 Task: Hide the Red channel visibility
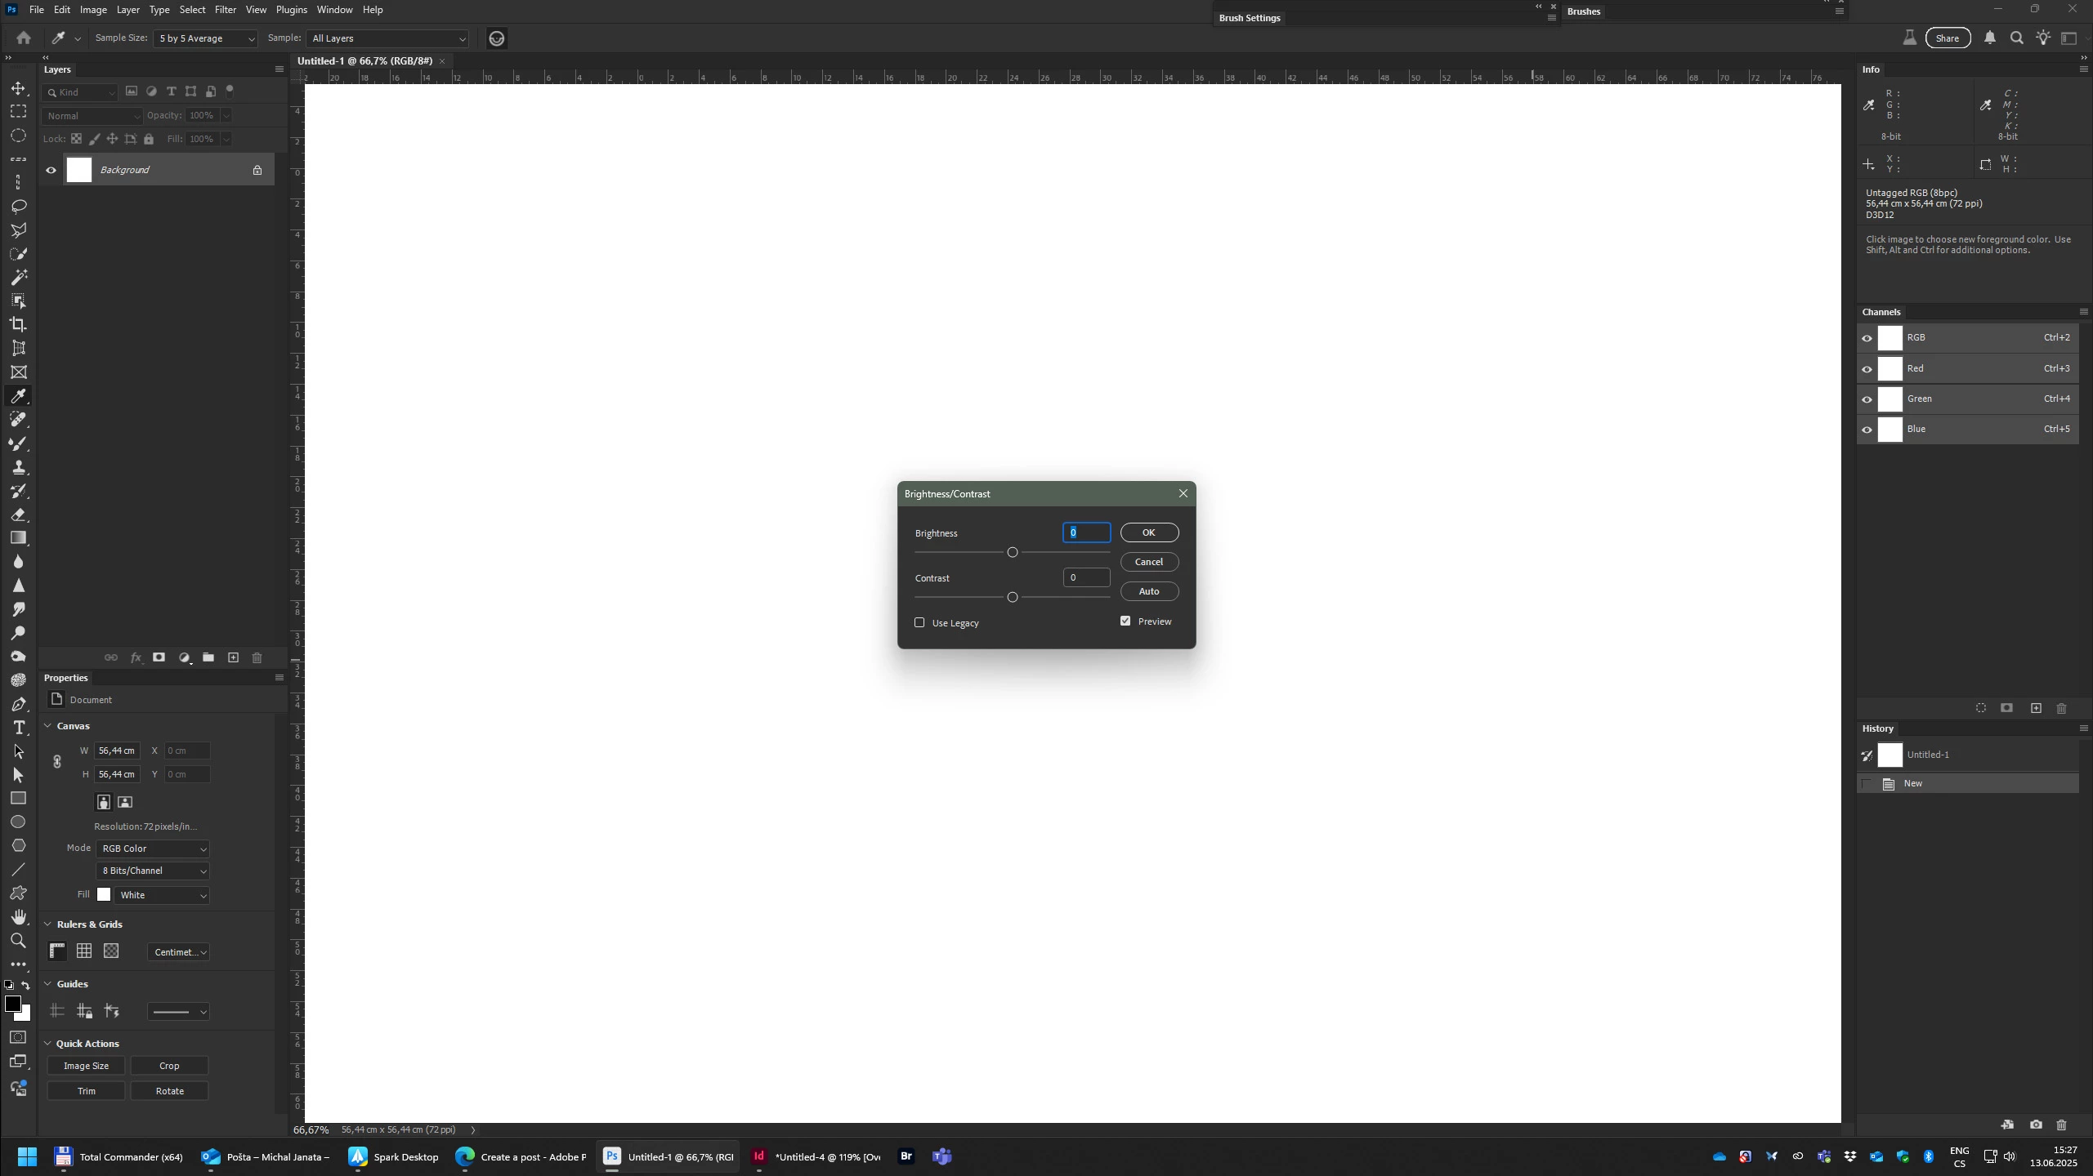[1867, 369]
